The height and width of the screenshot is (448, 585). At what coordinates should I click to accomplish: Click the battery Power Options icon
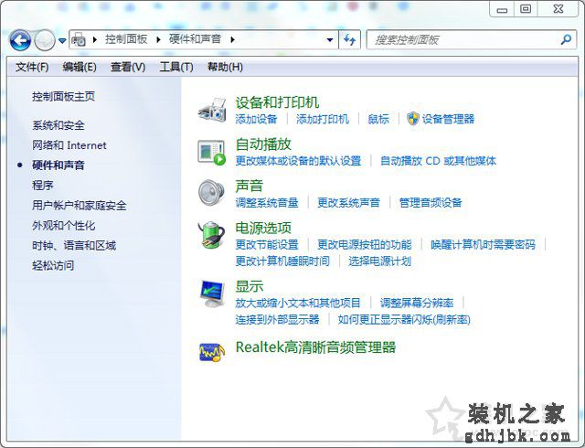pos(211,235)
